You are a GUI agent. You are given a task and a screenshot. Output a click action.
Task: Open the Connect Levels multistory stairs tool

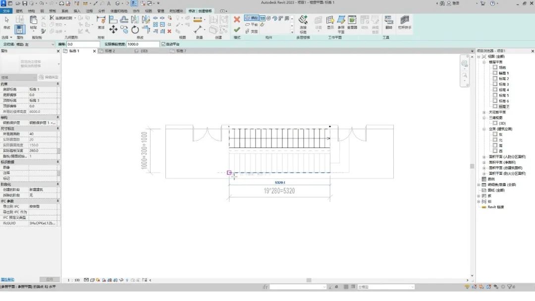pos(303,24)
